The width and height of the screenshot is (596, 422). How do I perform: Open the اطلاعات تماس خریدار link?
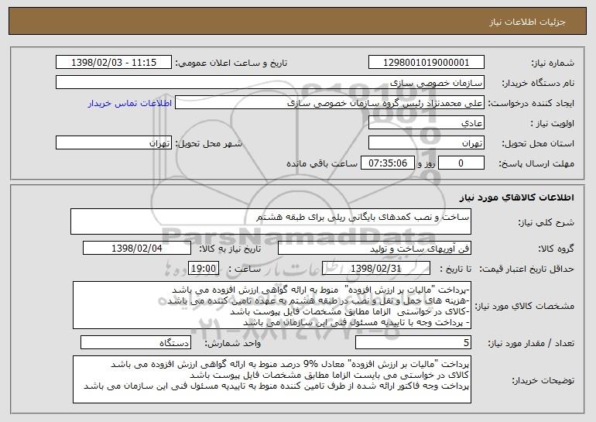pos(130,103)
